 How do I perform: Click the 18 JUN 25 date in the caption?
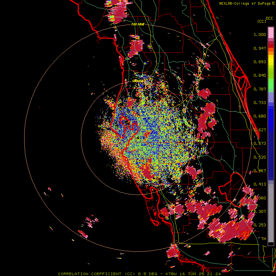point(192,274)
